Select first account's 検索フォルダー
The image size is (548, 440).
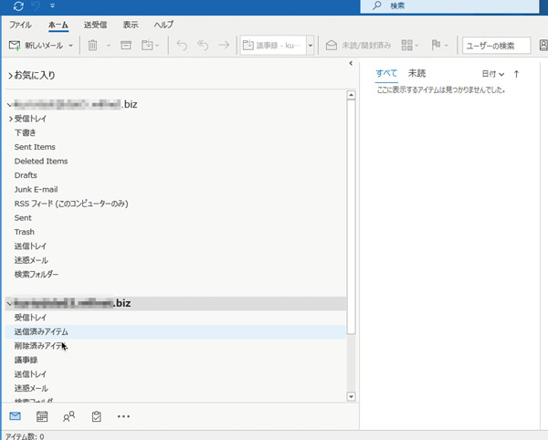(36, 275)
